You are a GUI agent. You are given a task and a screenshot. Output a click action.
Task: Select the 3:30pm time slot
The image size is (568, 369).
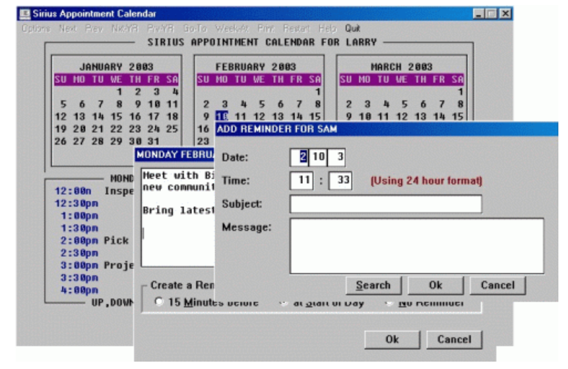tap(79, 277)
